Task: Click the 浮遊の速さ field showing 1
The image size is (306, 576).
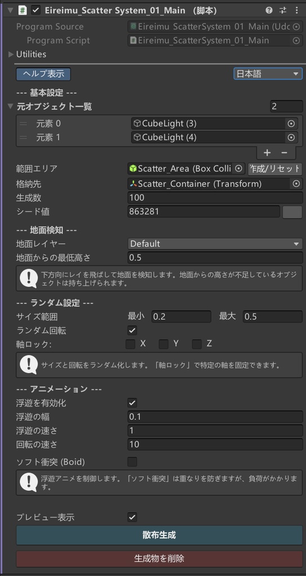Action: pyautogui.click(x=215, y=430)
